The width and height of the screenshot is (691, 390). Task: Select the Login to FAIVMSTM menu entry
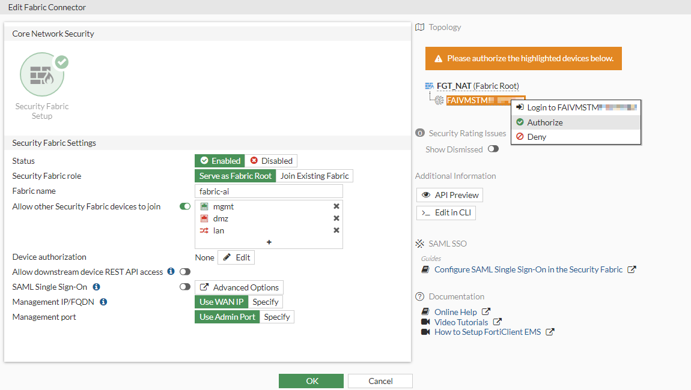575,107
